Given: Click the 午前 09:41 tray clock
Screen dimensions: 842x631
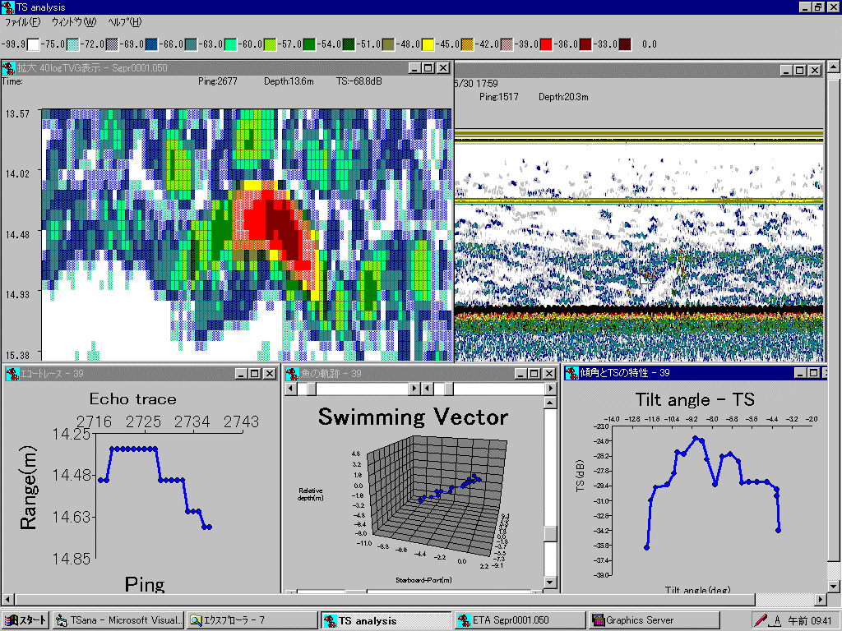Looking at the screenshot, I should click(x=810, y=621).
